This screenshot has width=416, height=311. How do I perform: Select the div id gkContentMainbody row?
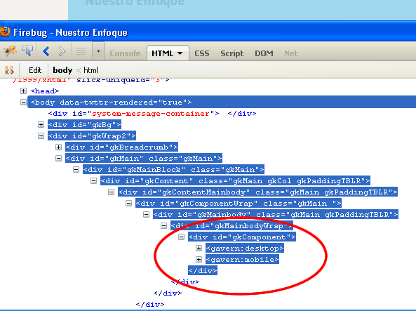point(257,192)
